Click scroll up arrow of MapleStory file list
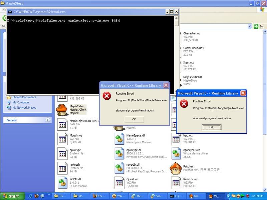 tap(265, 31)
